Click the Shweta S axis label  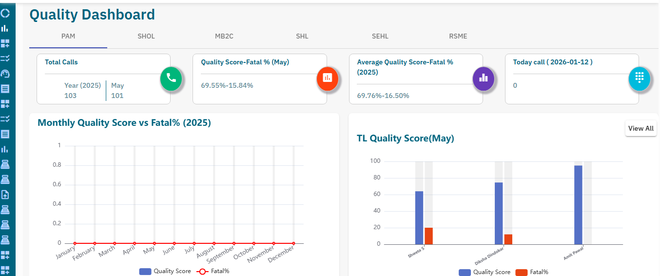(x=416, y=253)
